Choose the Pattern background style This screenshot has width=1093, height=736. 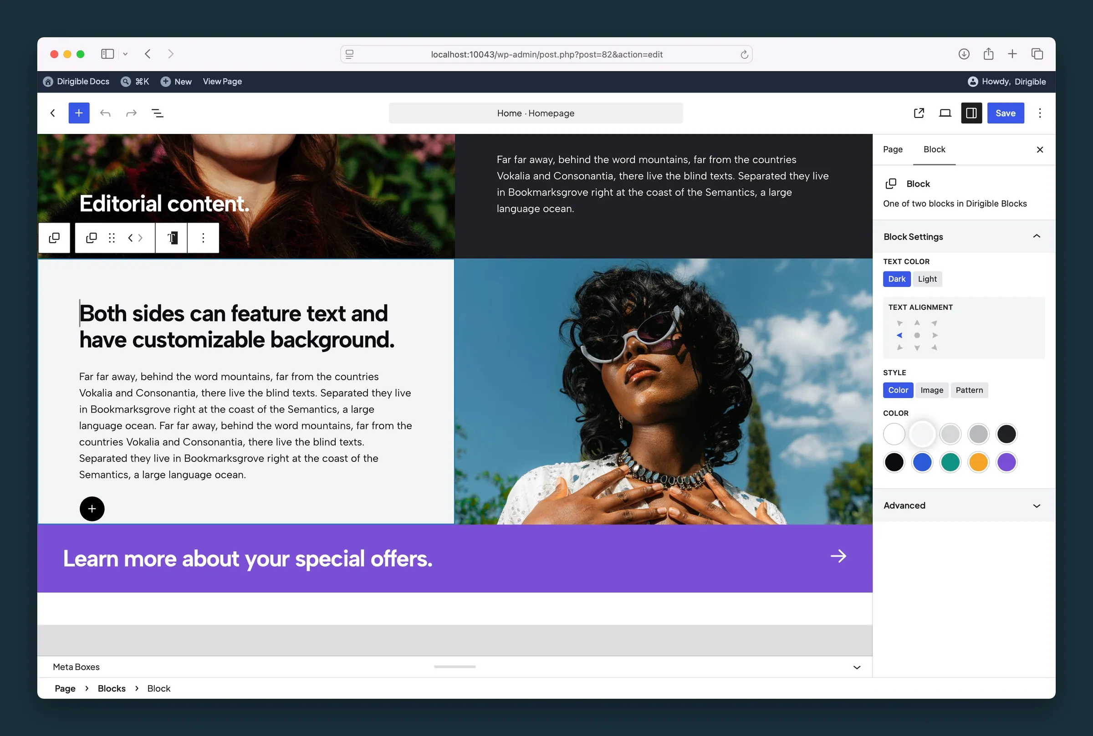click(969, 390)
